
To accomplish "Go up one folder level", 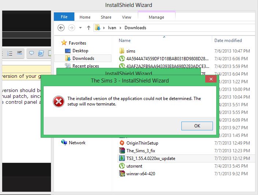I will click(89, 28).
